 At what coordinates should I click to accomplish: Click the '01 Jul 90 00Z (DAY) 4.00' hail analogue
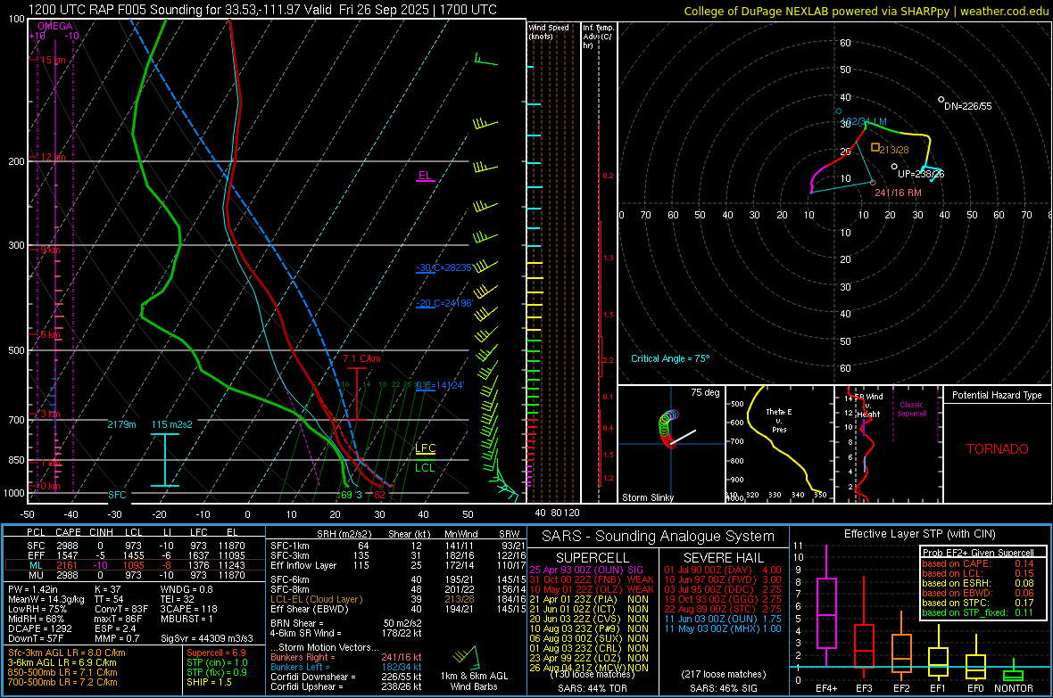pyautogui.click(x=723, y=570)
